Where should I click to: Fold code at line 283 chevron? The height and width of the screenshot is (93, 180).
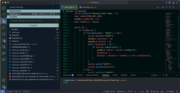point(69,44)
